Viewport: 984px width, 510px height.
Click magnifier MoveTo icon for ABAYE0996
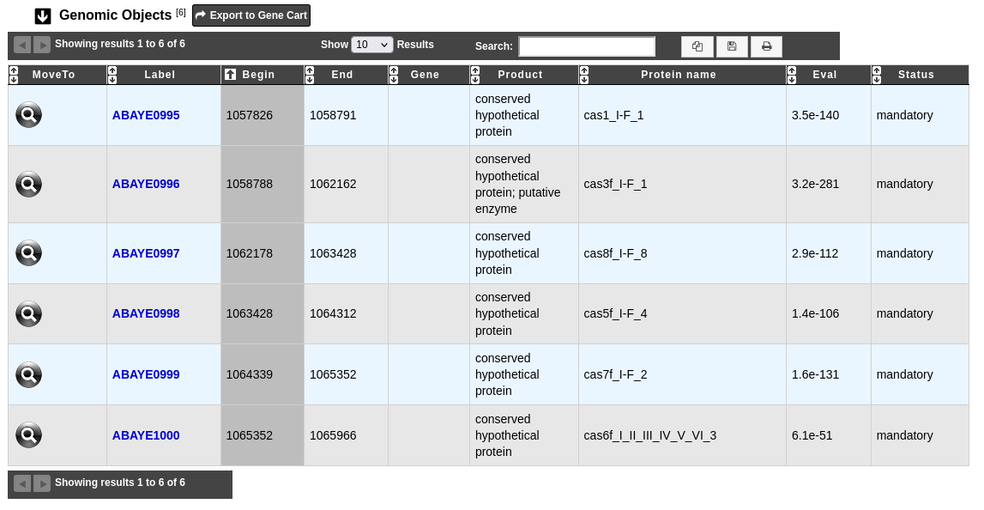pos(29,184)
